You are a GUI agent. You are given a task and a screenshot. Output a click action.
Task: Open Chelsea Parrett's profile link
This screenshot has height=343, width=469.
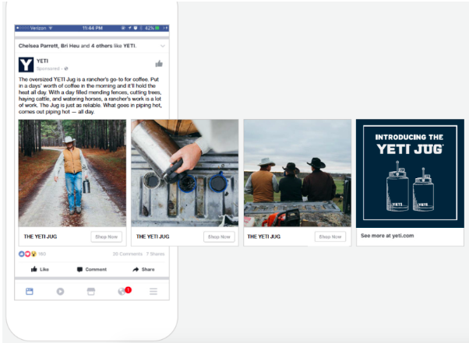(x=38, y=46)
